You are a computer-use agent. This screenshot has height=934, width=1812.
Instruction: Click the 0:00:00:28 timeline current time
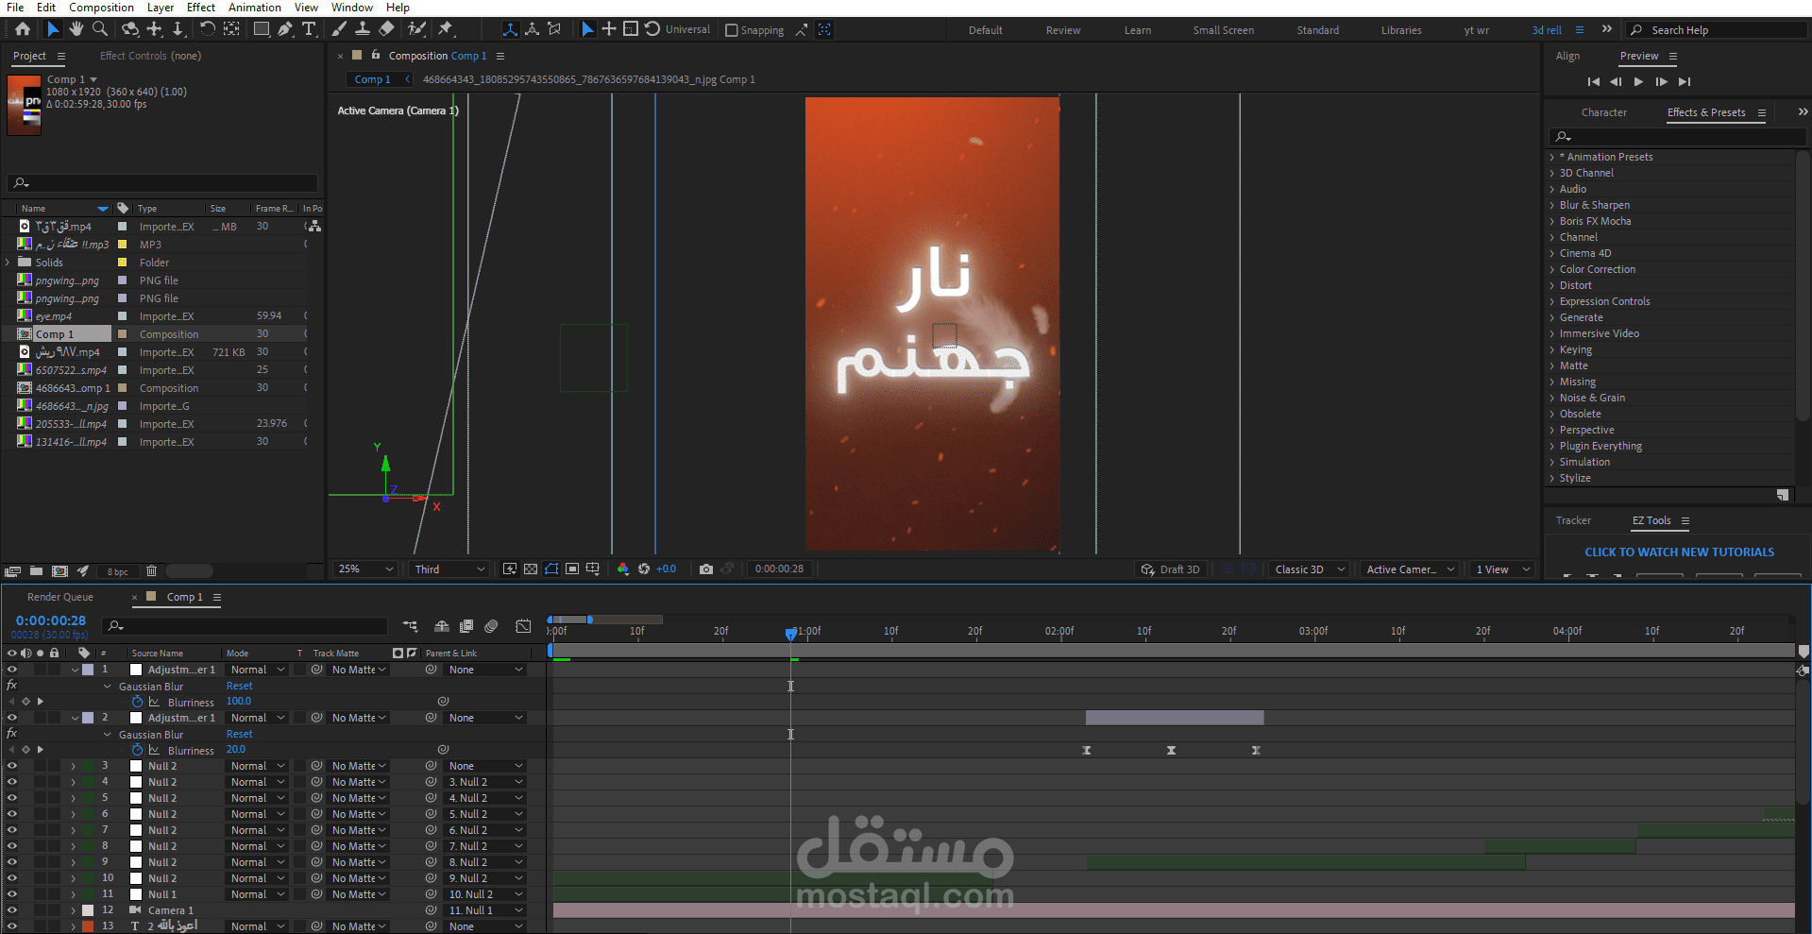coord(51,620)
